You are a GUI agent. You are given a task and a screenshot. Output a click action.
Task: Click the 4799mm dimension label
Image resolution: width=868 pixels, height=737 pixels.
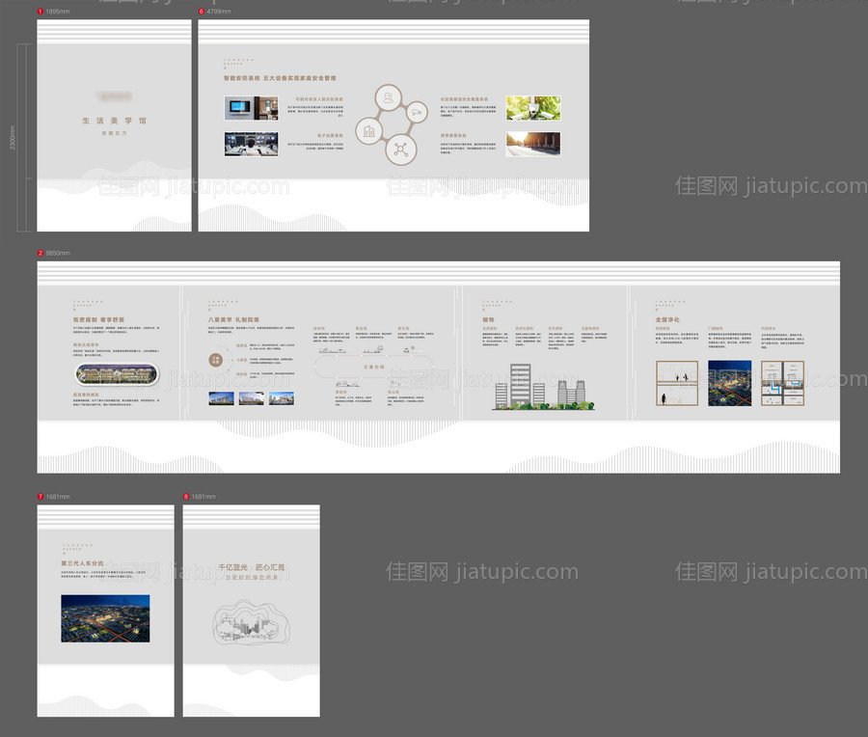(219, 12)
